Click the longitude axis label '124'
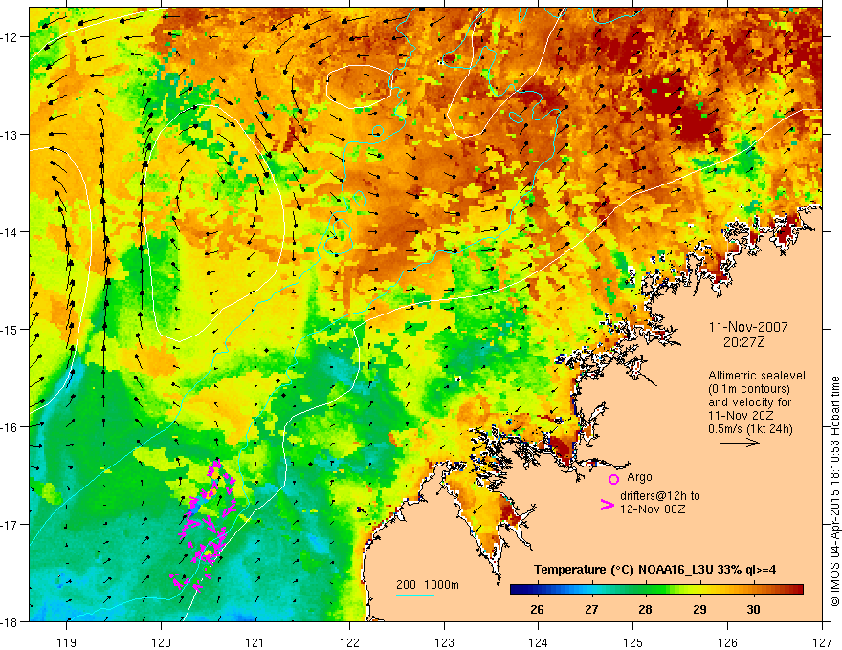Viewport: 842px width, 650px height. (x=539, y=642)
